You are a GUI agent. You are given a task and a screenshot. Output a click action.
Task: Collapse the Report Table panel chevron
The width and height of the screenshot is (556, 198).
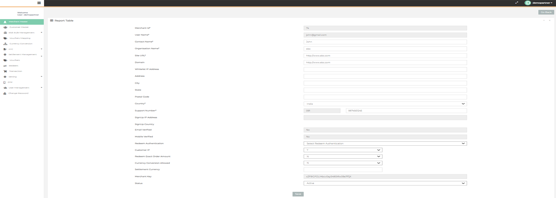[544, 21]
